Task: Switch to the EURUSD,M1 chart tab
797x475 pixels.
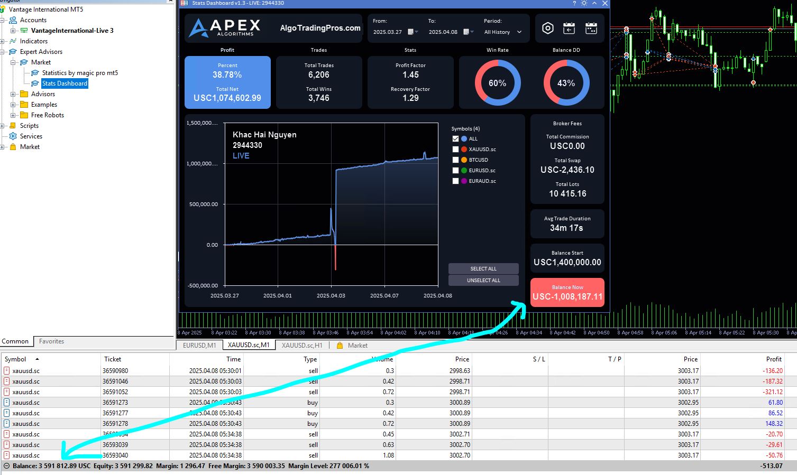Action: click(x=199, y=345)
